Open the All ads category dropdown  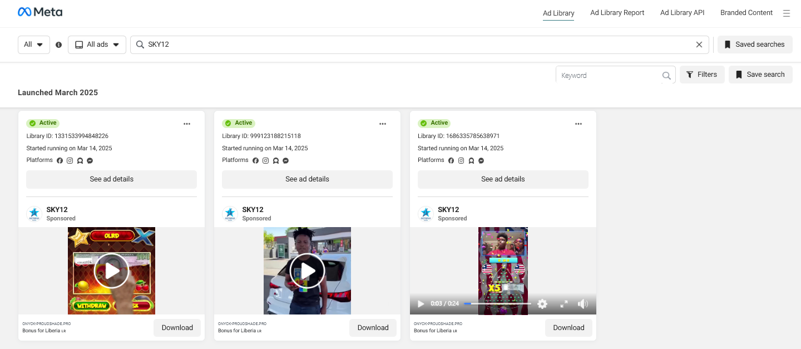97,45
